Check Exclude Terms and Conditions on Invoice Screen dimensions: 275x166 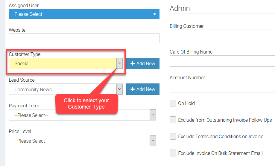[x=173, y=136]
